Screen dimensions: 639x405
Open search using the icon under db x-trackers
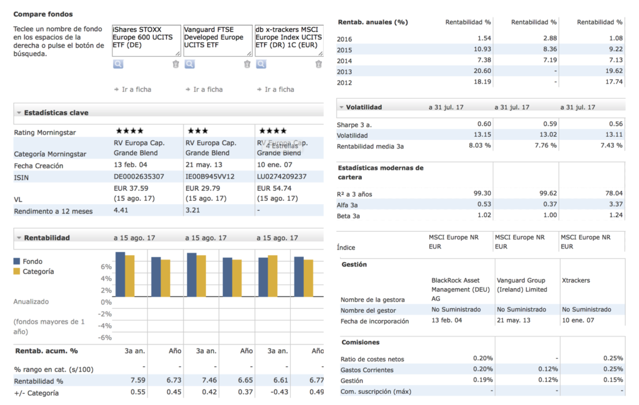(261, 64)
